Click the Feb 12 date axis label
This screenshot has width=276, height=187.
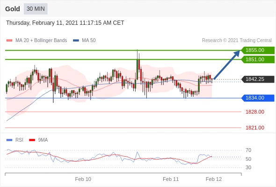(x=214, y=179)
